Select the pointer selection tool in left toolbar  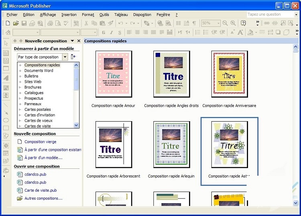click(6, 43)
